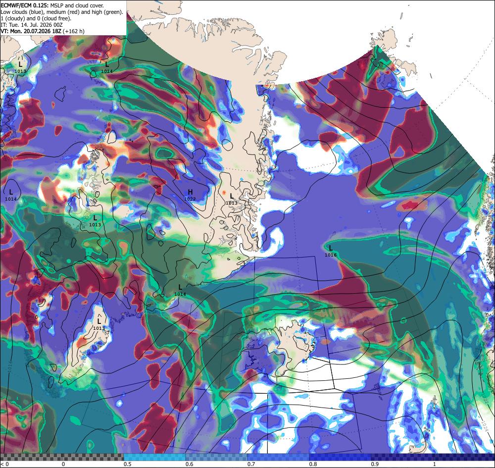Select the L 1013 marker at top-left corner
The width and height of the screenshot is (495, 468).
coord(20,67)
